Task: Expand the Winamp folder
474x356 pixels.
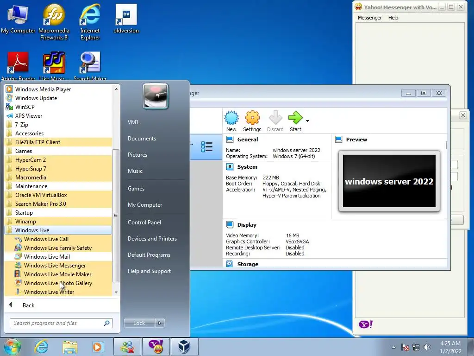Action: [58, 221]
